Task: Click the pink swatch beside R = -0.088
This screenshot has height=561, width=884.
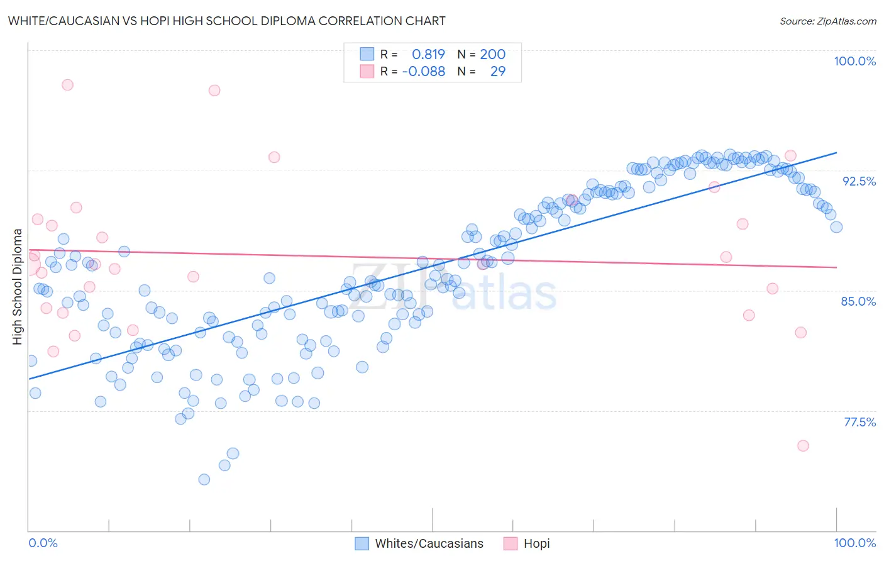Action: point(367,71)
